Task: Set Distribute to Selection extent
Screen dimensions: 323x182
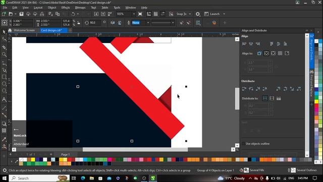Action: coord(265,99)
